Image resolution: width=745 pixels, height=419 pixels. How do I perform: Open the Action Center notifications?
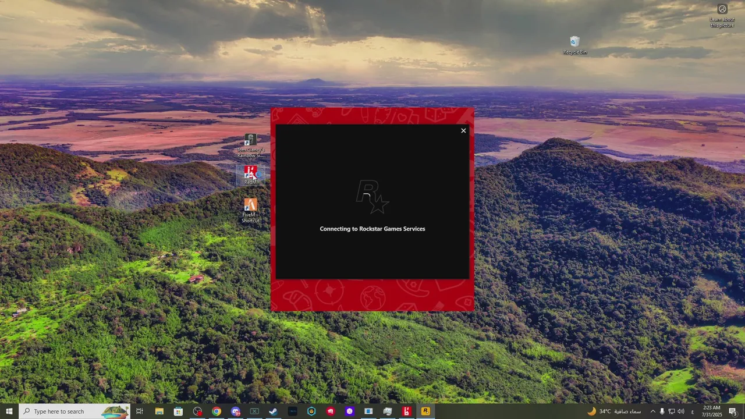(733, 411)
